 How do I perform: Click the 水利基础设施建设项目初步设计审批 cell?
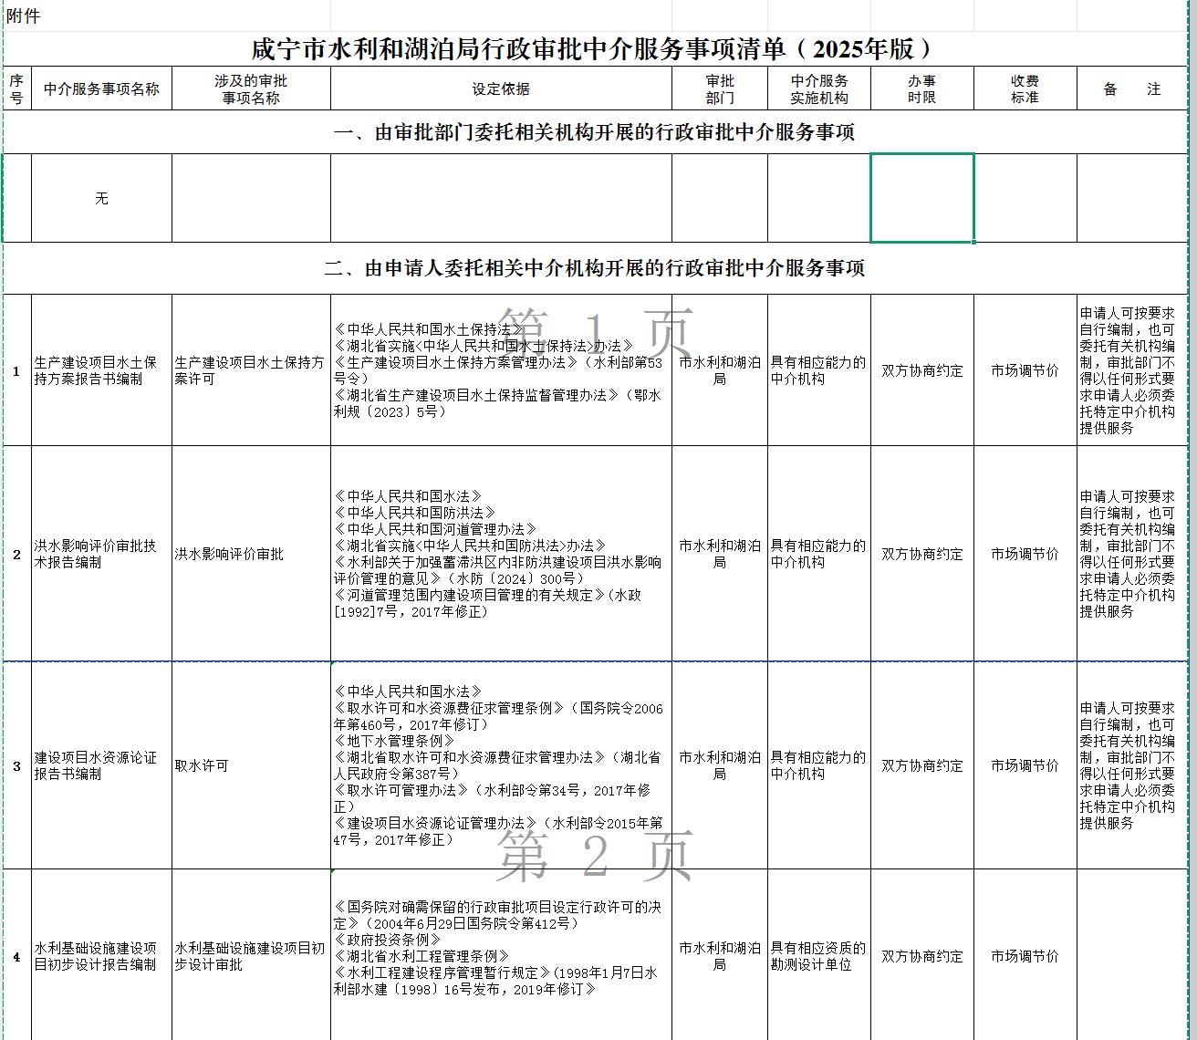pos(251,956)
